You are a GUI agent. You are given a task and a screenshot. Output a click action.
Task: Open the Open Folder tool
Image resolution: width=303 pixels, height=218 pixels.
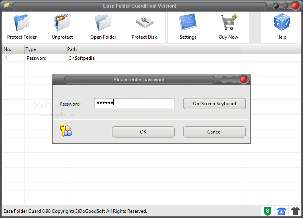tap(103, 22)
